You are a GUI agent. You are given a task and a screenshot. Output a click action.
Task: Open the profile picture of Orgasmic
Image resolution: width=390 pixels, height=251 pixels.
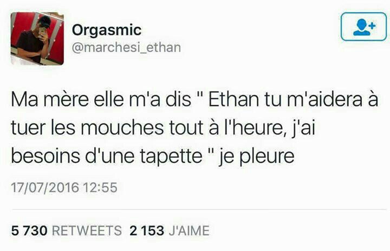(37, 38)
